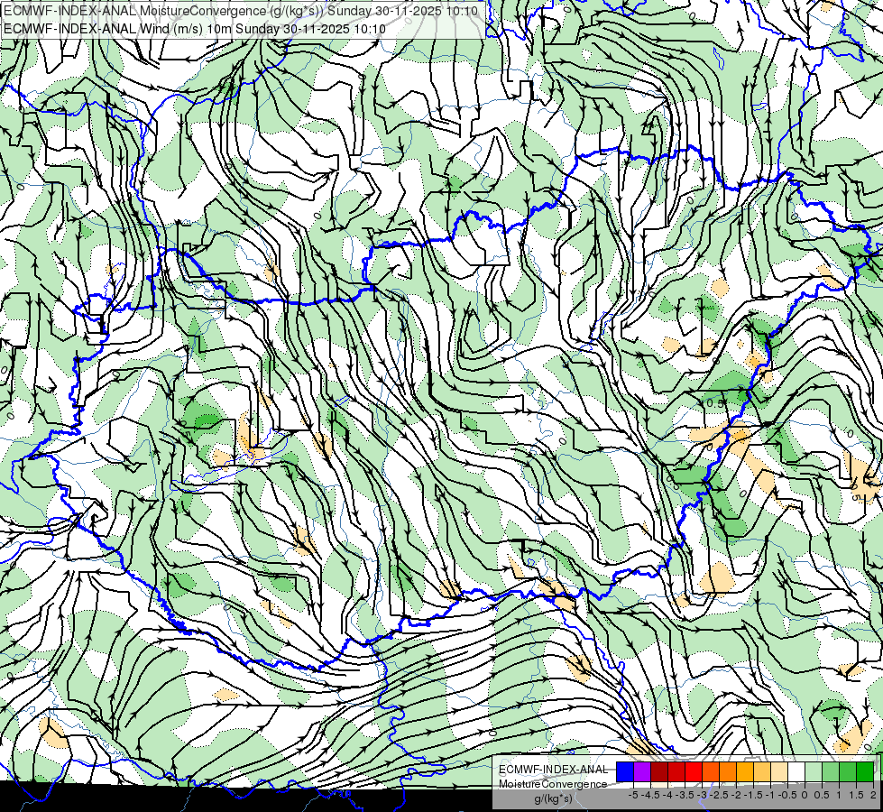The image size is (883, 812).
Task: Pick the medium green swatch between 1 and 1.5
Action: click(x=848, y=772)
